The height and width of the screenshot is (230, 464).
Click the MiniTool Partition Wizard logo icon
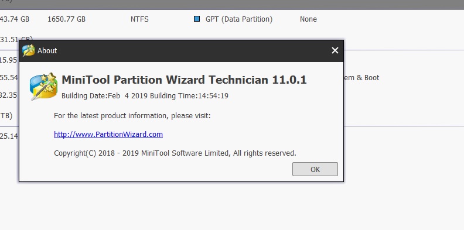[x=43, y=87]
